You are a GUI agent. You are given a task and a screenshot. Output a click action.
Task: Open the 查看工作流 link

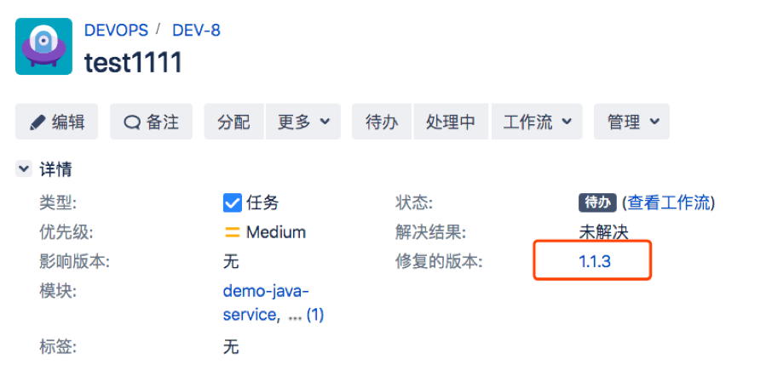click(x=669, y=202)
